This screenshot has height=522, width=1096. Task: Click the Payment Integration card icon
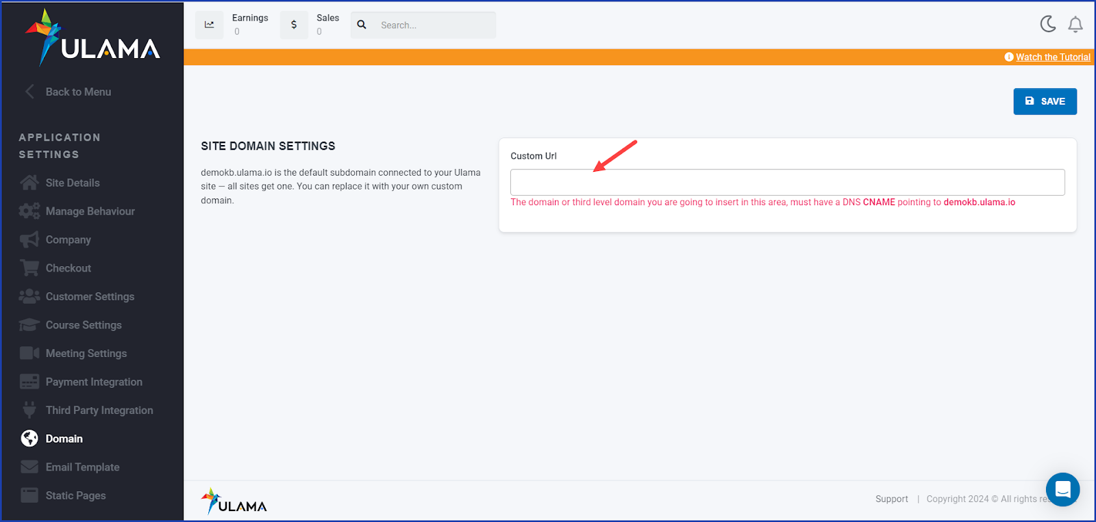(29, 382)
